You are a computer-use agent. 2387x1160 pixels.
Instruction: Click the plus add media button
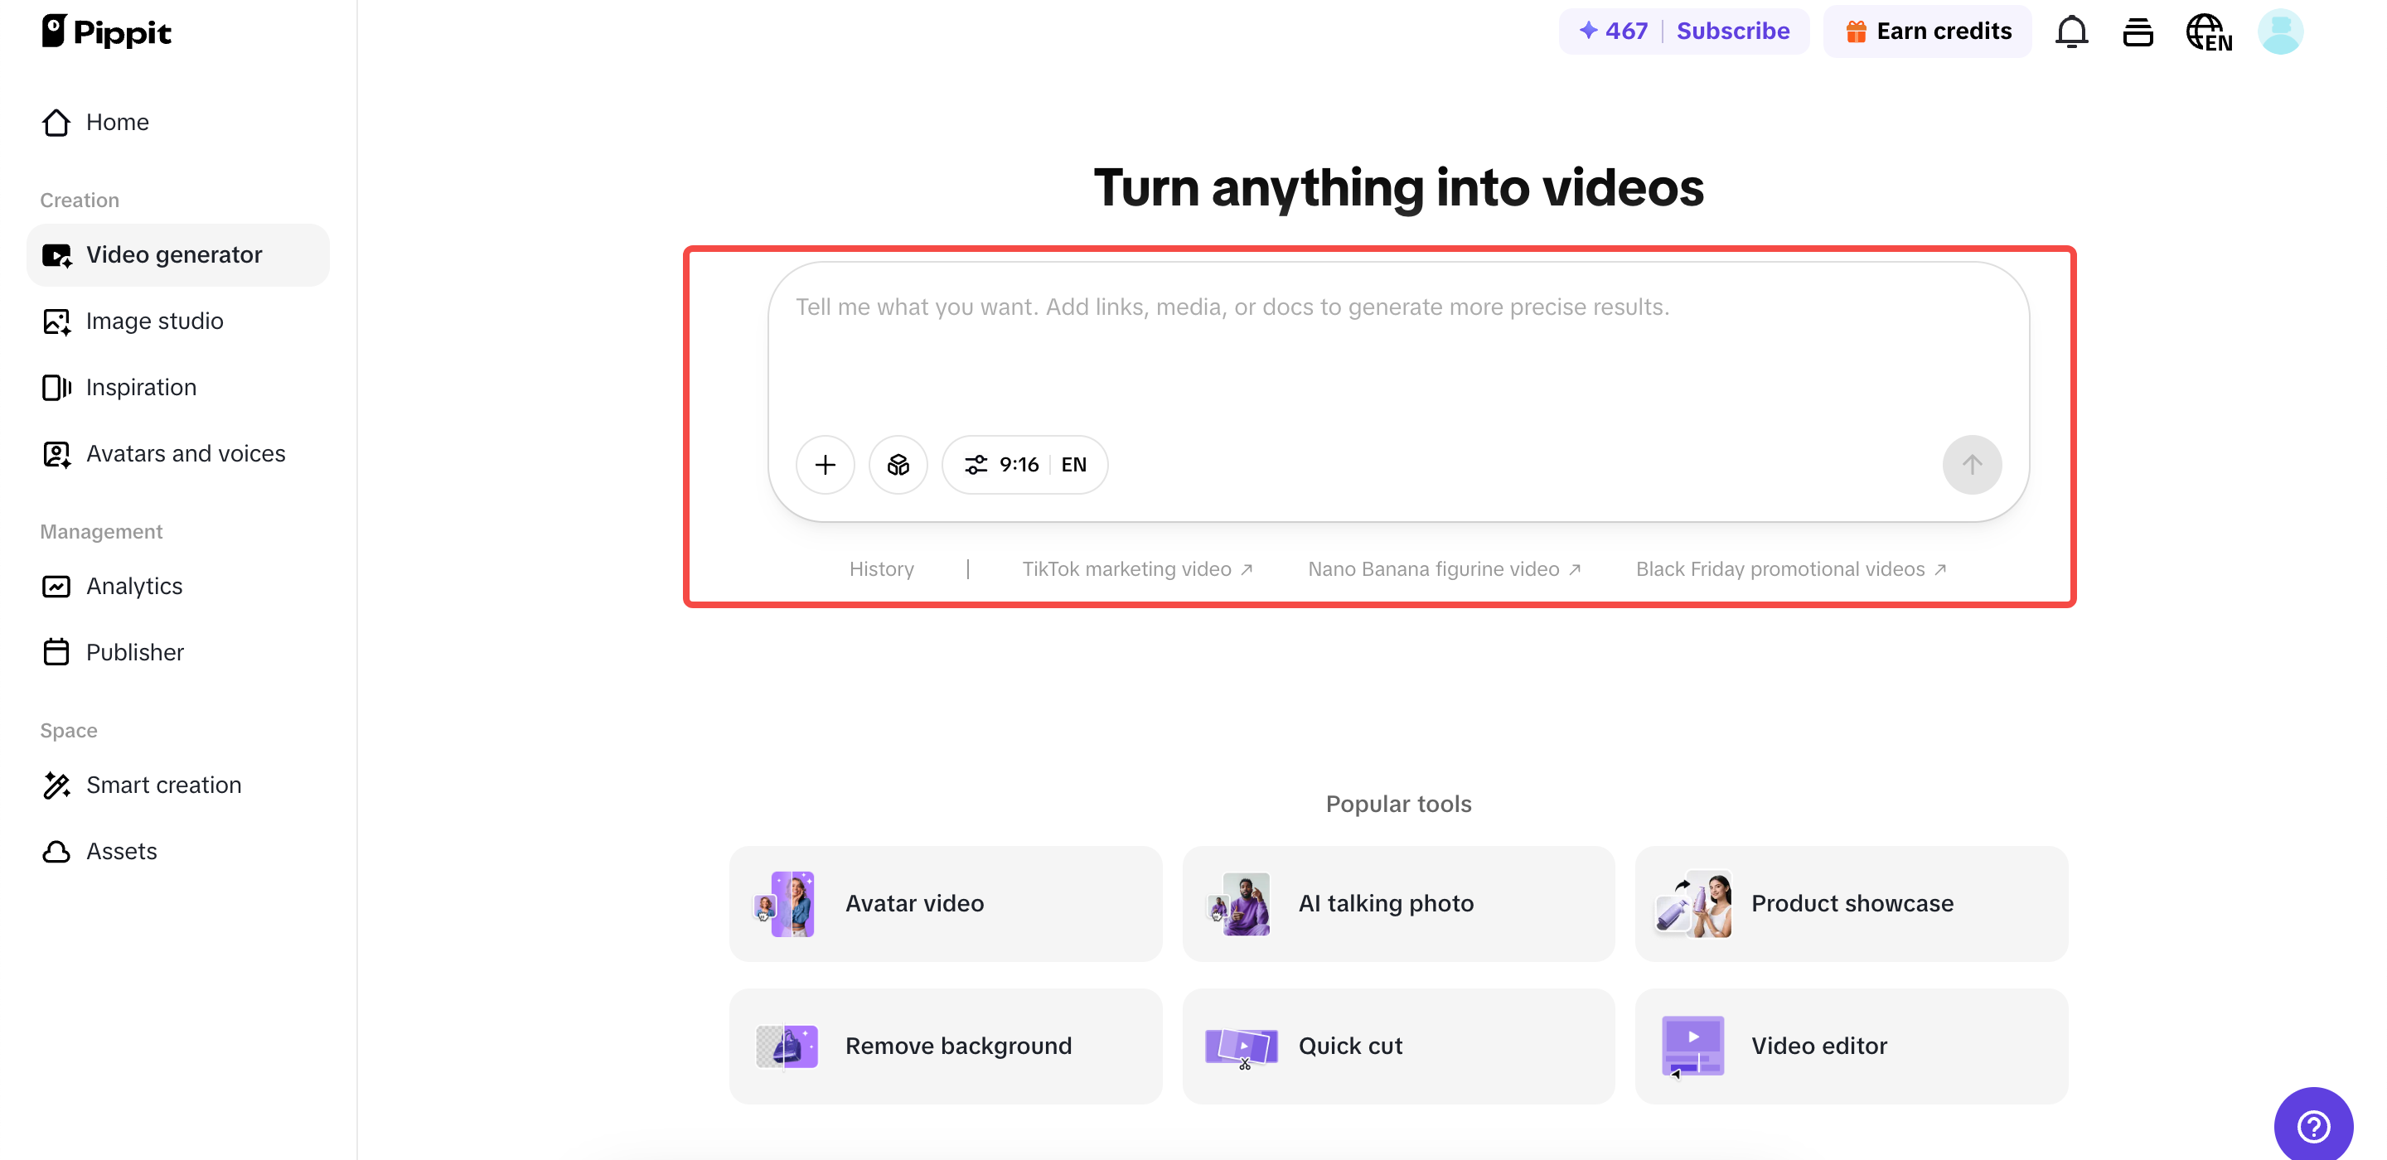825,465
